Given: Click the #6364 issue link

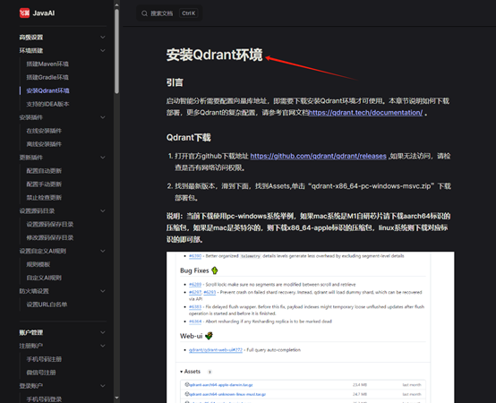Looking at the screenshot, I should (x=195, y=322).
